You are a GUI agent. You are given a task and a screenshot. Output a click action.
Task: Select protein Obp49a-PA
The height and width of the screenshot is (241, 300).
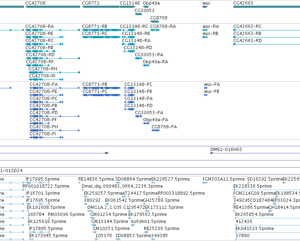pos(156,120)
